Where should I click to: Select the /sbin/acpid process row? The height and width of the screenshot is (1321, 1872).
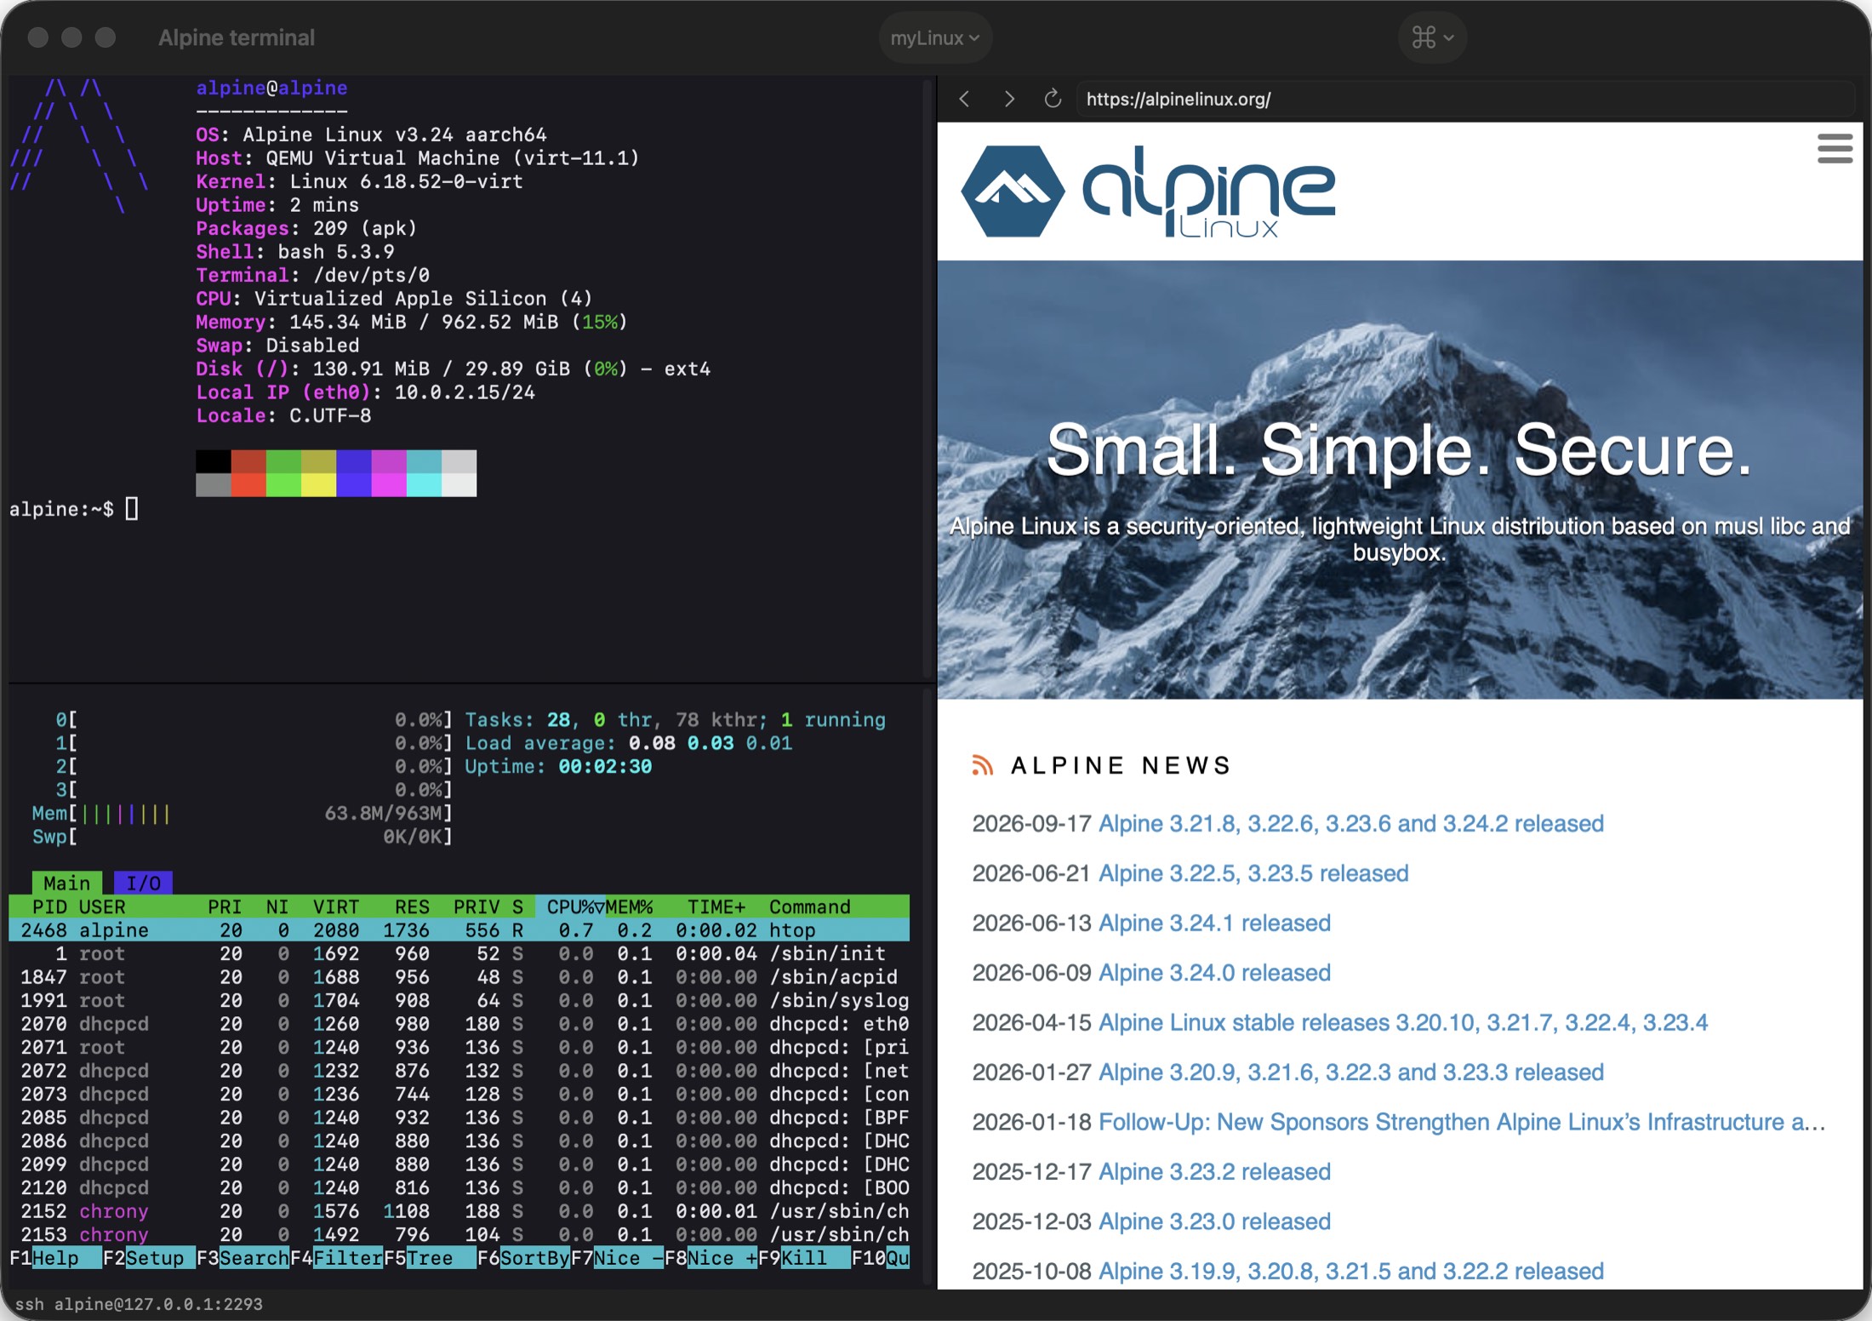459,977
